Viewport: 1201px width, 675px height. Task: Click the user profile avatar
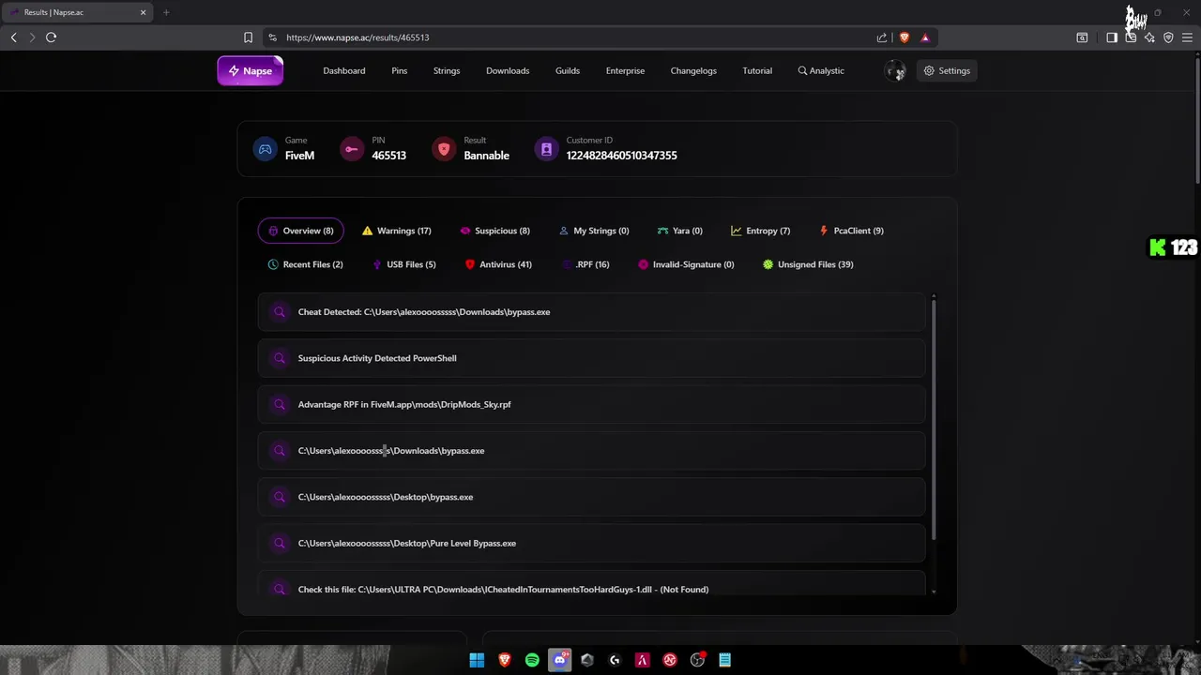click(895, 70)
